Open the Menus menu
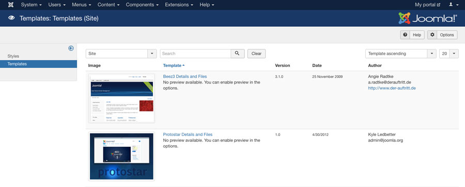This screenshot has height=187, width=465. [x=82, y=5]
